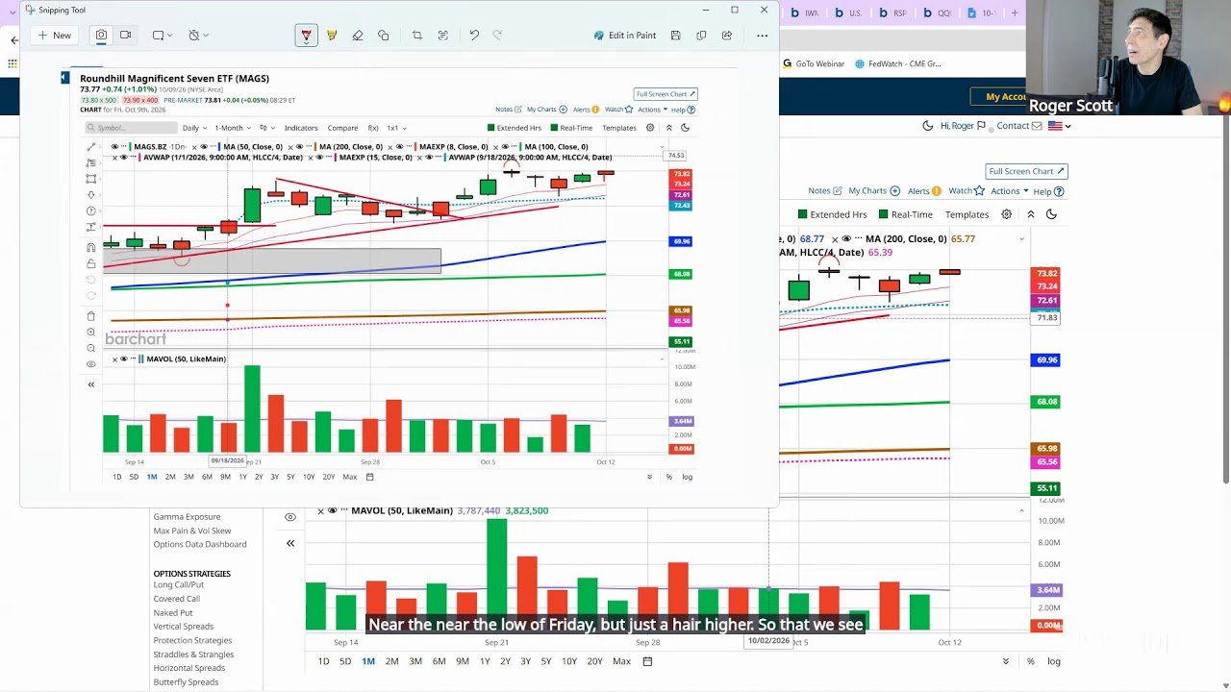The image size is (1231, 692).
Task: Toggle log scale on browser chart
Action: point(1054,661)
